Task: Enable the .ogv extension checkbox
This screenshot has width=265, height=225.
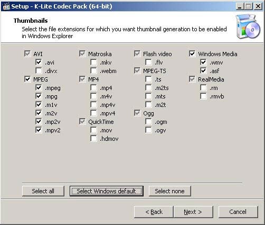Action: (148, 130)
